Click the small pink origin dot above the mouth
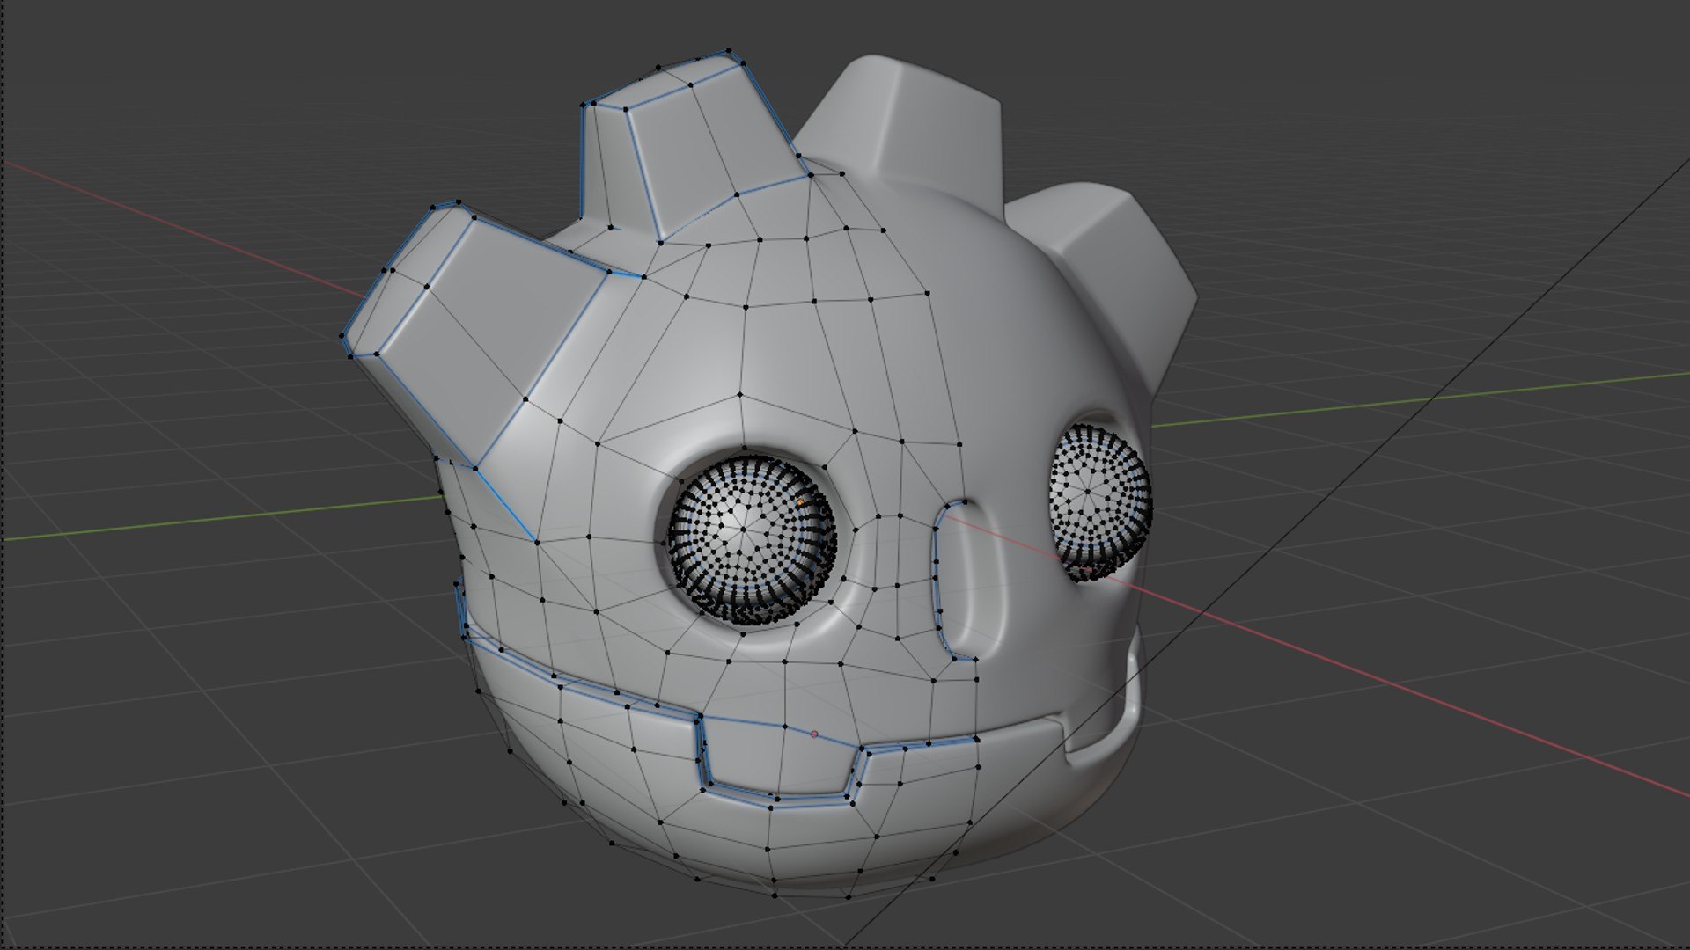Image resolution: width=1690 pixels, height=950 pixels. [814, 734]
